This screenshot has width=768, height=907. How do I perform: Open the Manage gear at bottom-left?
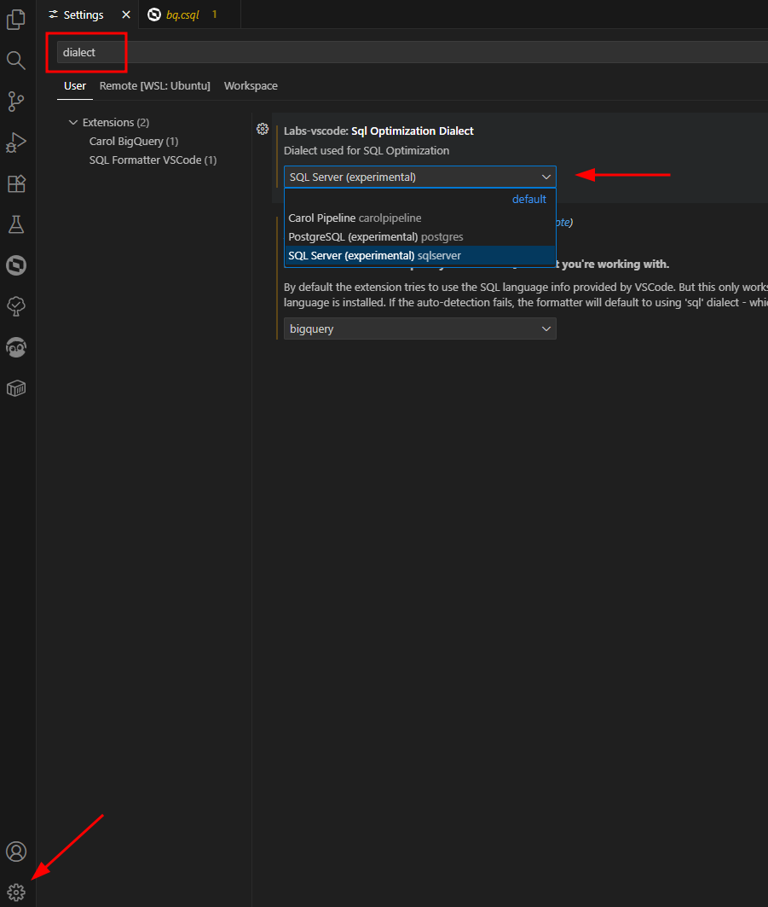coord(16,892)
